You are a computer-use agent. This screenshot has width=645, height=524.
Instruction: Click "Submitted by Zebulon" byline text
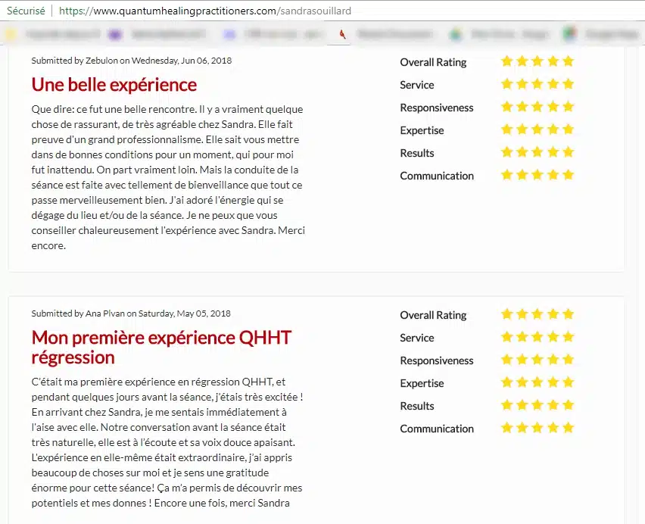coord(74,60)
